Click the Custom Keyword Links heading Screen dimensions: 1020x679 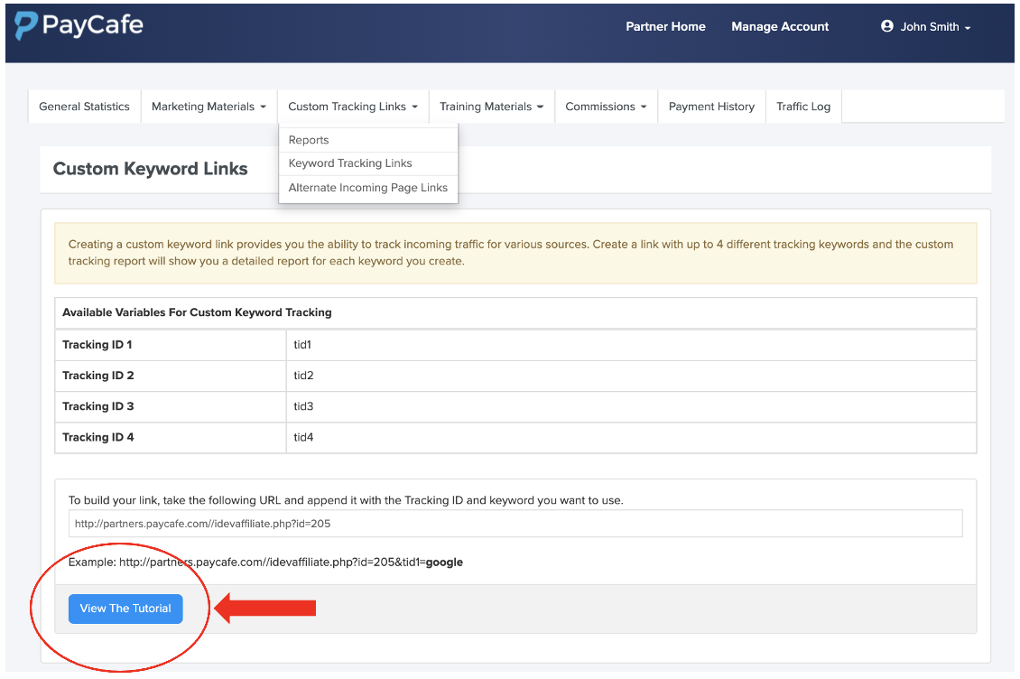pos(150,169)
